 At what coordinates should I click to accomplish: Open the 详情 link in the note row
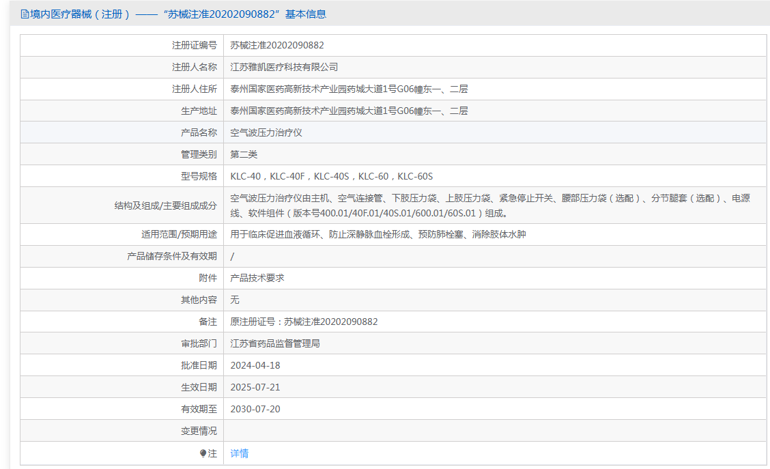click(239, 453)
